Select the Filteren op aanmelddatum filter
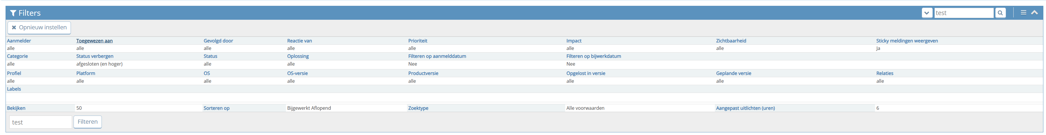Screen dimensions: 1046x135 (x=437, y=56)
